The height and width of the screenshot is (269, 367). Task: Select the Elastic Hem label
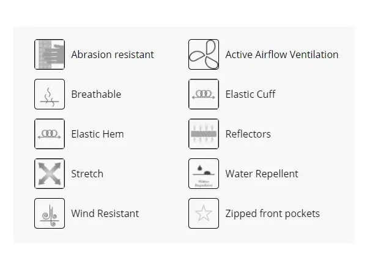tap(98, 134)
